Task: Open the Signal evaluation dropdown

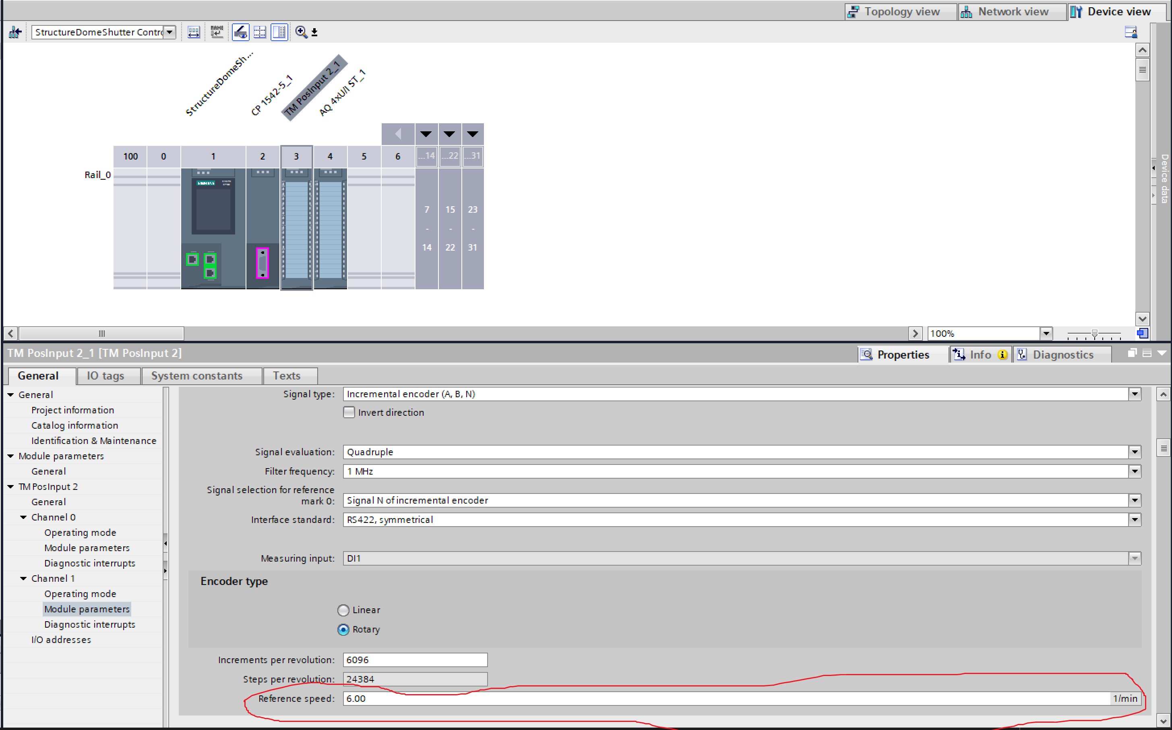Action: pos(1135,452)
